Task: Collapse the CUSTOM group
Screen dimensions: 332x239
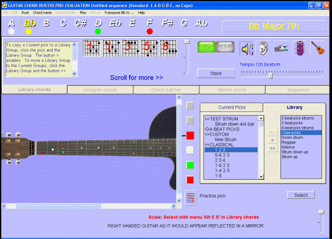Action: 207,135
